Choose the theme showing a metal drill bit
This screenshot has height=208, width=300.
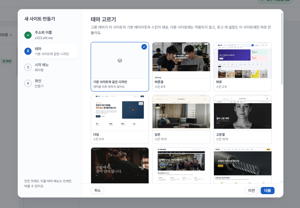243,165
